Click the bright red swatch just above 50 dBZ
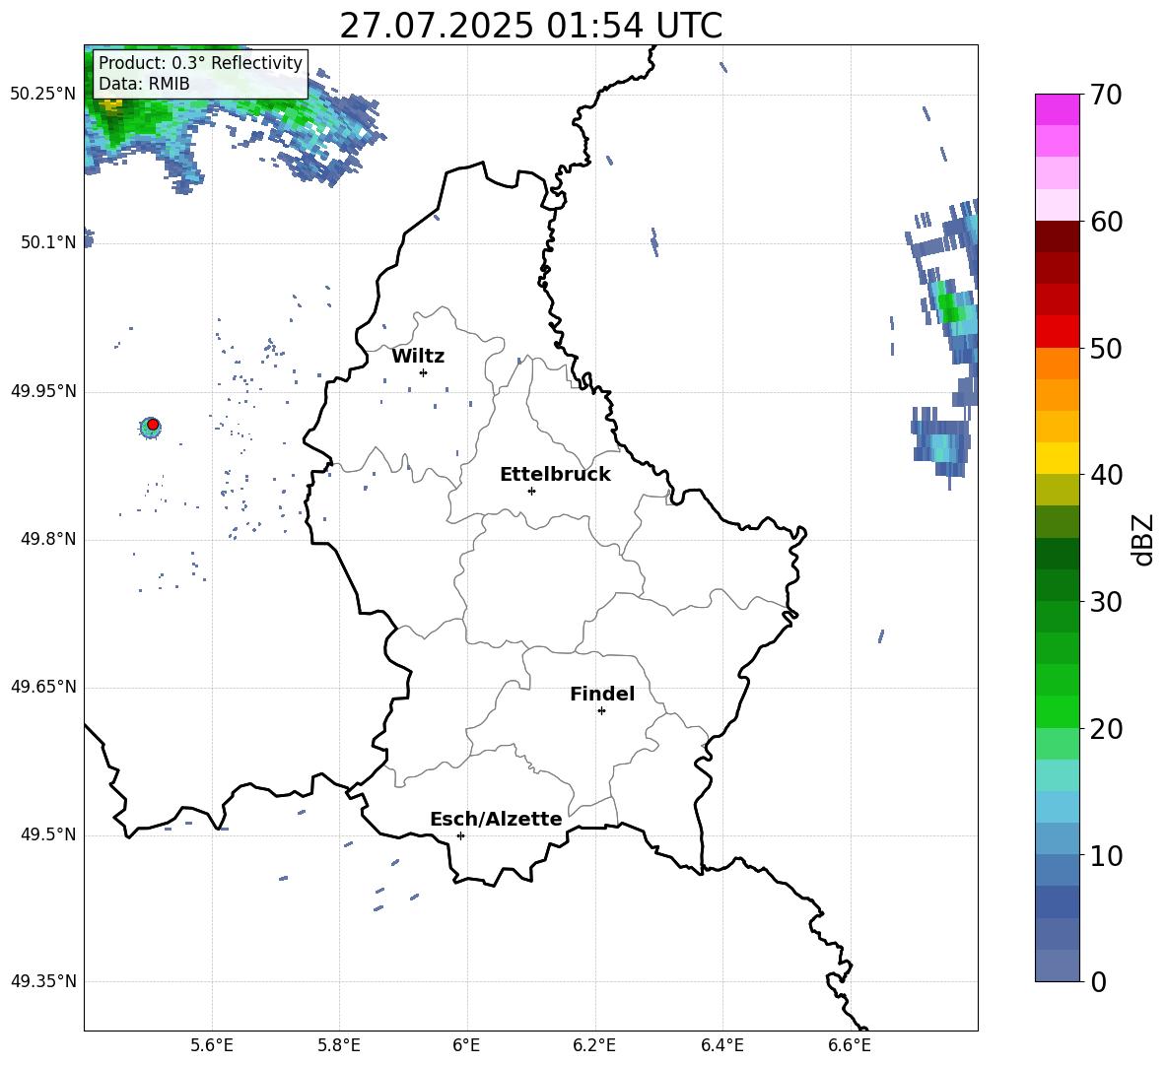1167x1065 pixels. click(1057, 332)
